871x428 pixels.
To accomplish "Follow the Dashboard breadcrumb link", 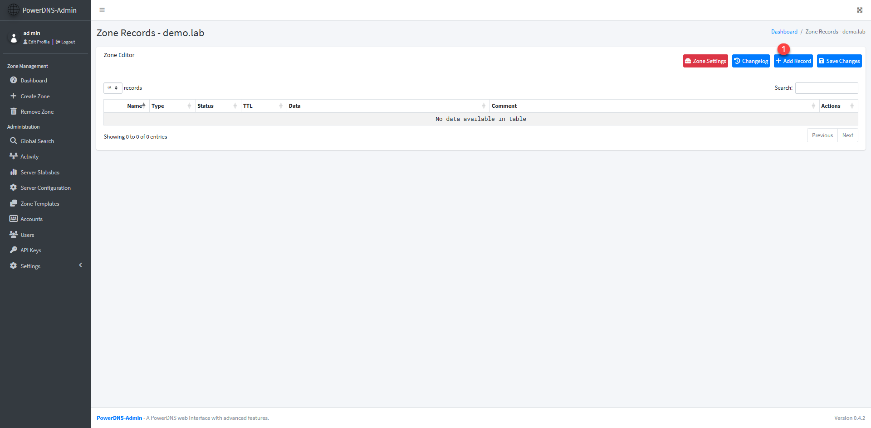I will click(784, 32).
